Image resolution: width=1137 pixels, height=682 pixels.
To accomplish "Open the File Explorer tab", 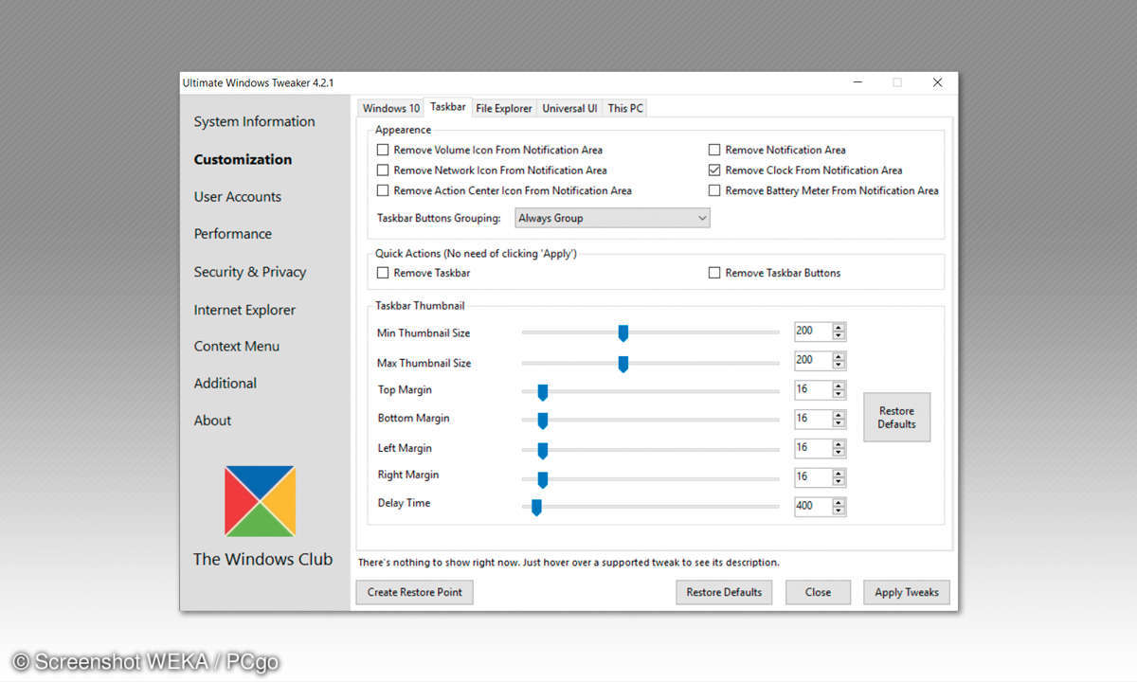I will point(504,108).
